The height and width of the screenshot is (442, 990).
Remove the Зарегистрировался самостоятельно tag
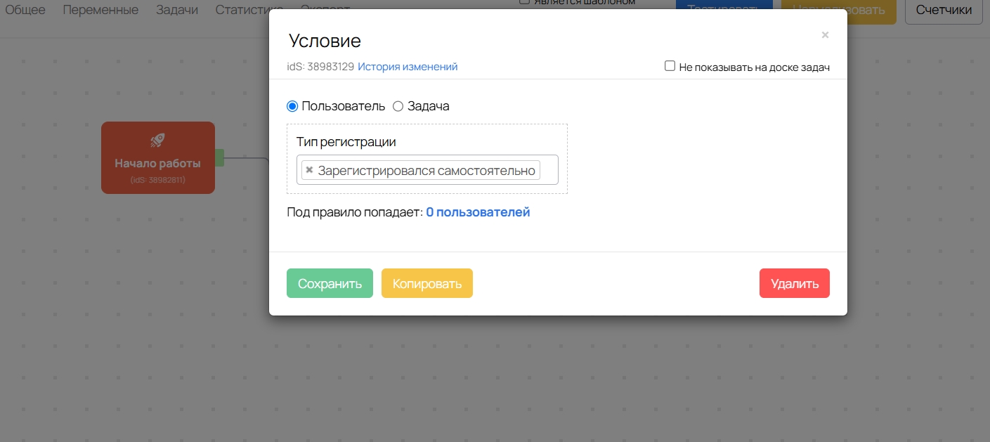pos(309,170)
